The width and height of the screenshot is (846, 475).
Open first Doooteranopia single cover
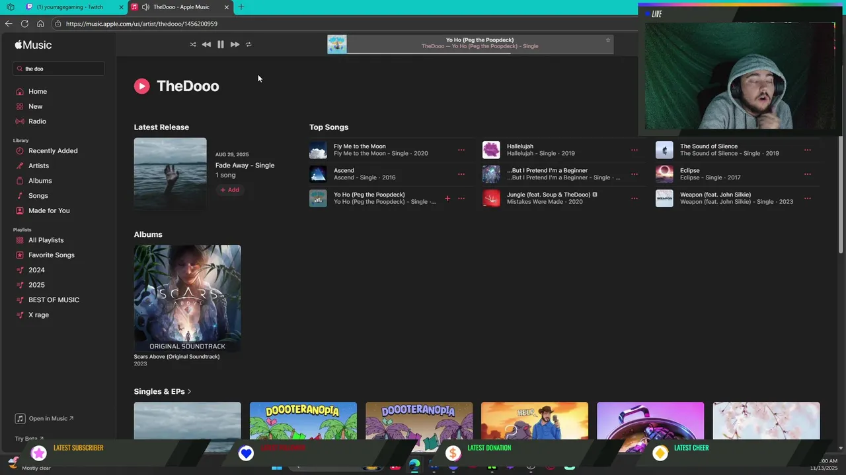coord(303,420)
